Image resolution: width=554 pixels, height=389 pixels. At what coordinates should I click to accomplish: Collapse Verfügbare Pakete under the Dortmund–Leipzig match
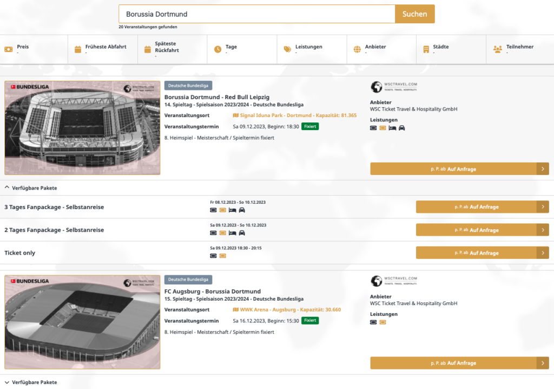(x=31, y=188)
